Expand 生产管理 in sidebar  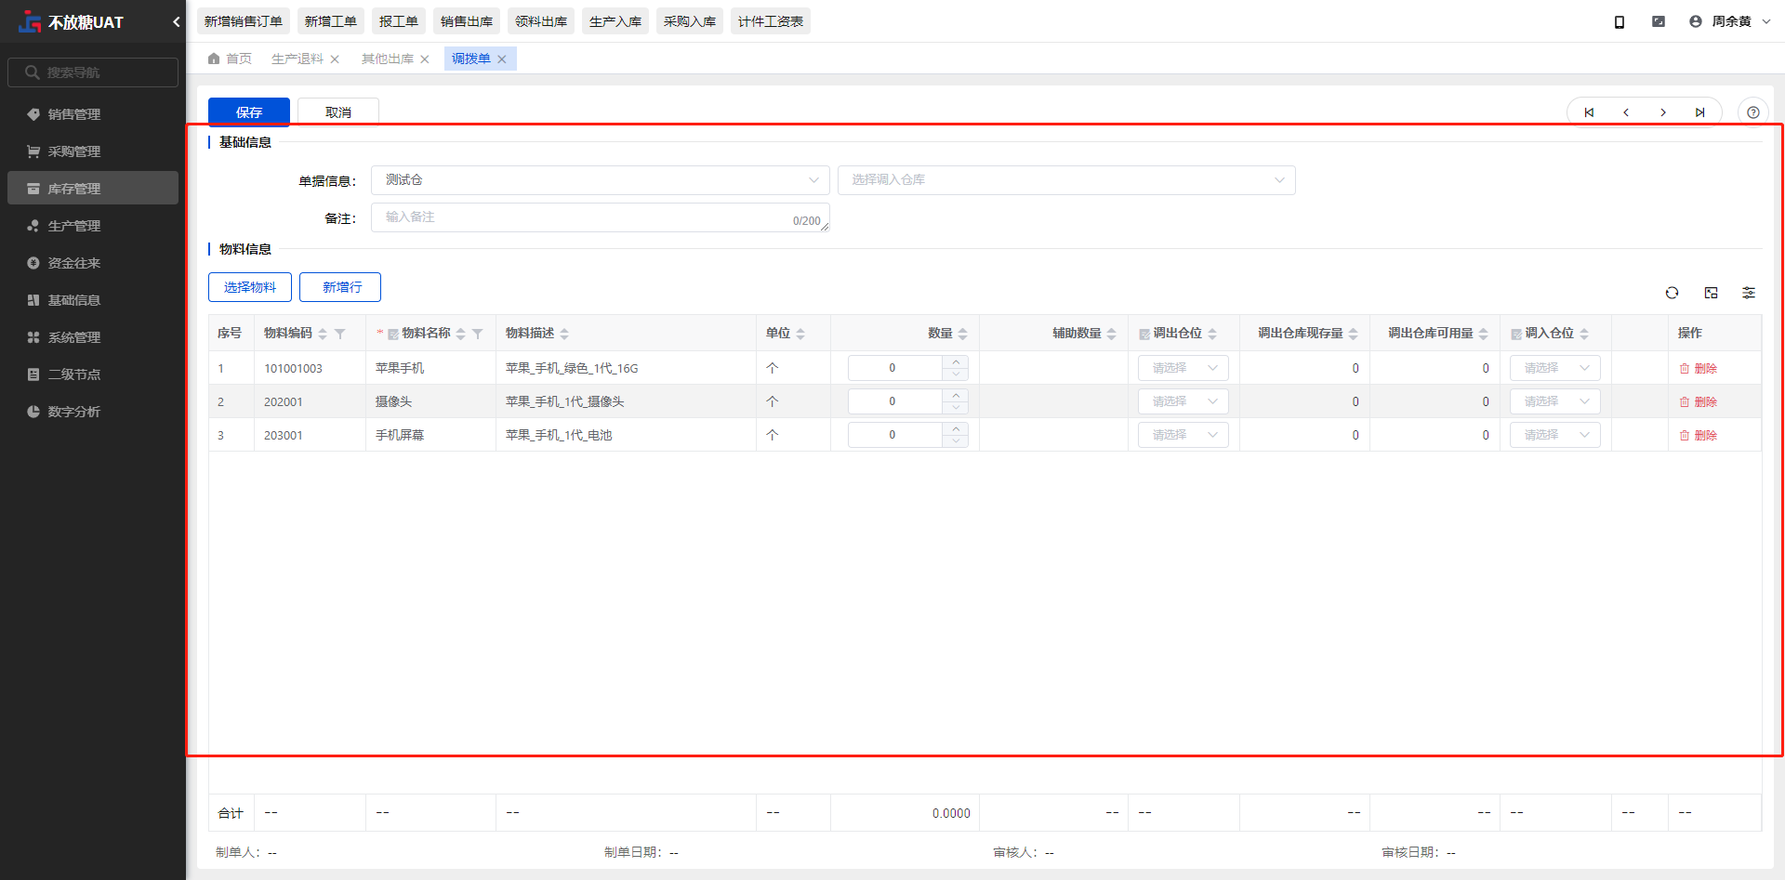click(x=93, y=226)
